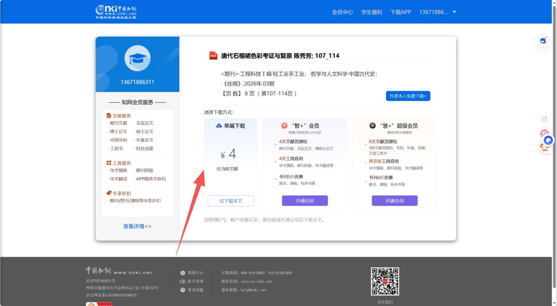
Task: Click the PDF file icon beside title
Action: [213, 56]
